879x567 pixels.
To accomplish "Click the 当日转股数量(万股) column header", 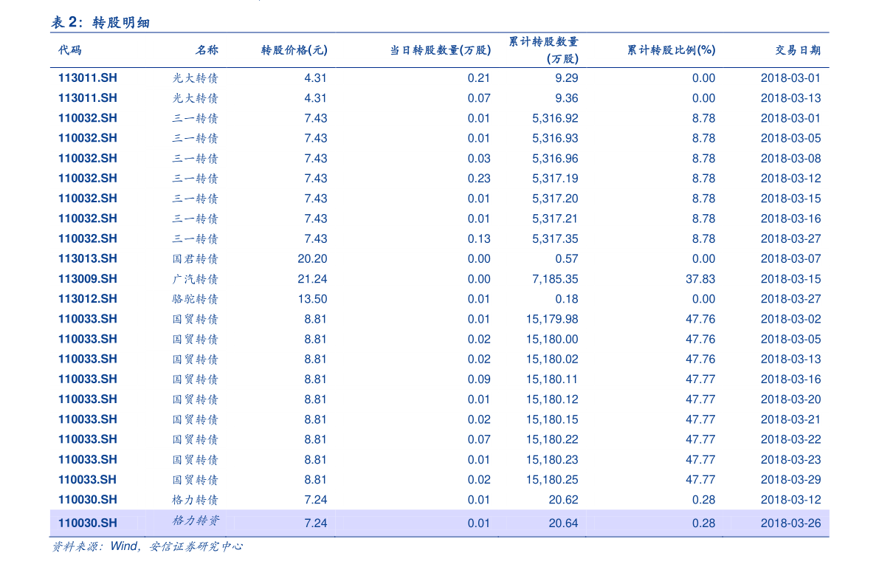I will click(x=440, y=50).
